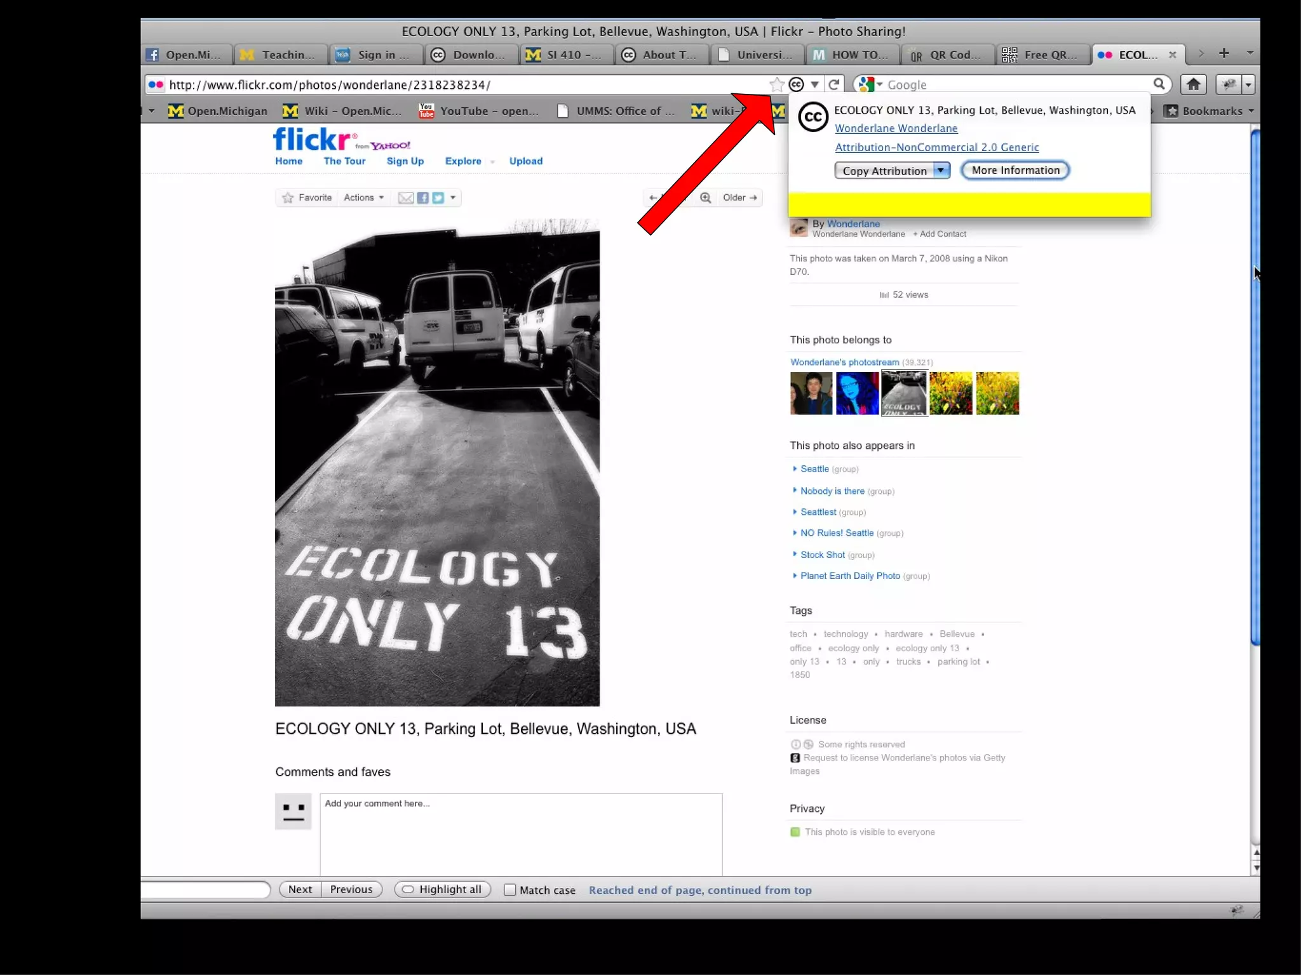This screenshot has width=1301, height=975.
Task: Click the browser Home icon
Action: point(1193,84)
